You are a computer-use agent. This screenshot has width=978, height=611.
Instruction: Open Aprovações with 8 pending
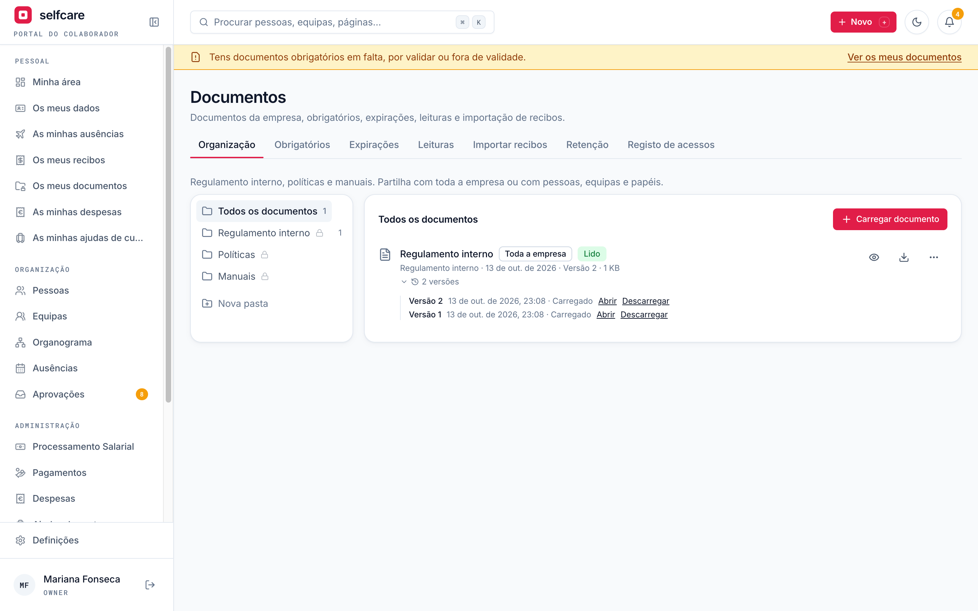coord(81,394)
